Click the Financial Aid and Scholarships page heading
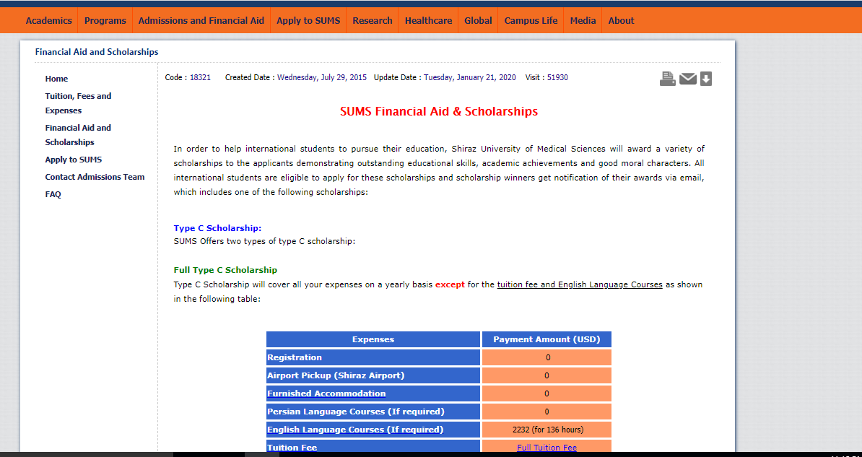This screenshot has width=862, height=457. tap(97, 52)
